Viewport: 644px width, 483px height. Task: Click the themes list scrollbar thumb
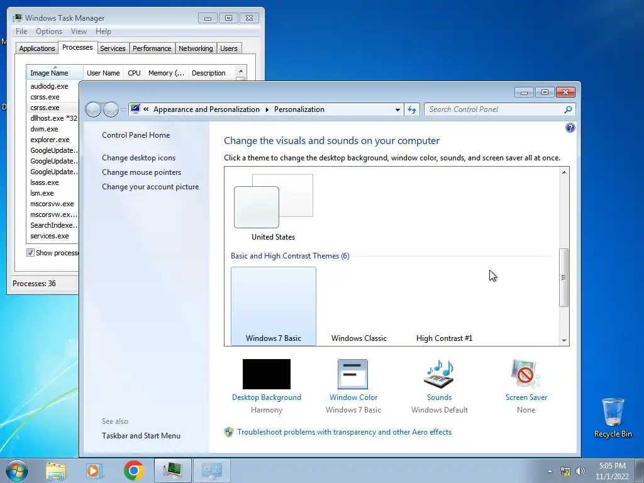pyautogui.click(x=564, y=277)
